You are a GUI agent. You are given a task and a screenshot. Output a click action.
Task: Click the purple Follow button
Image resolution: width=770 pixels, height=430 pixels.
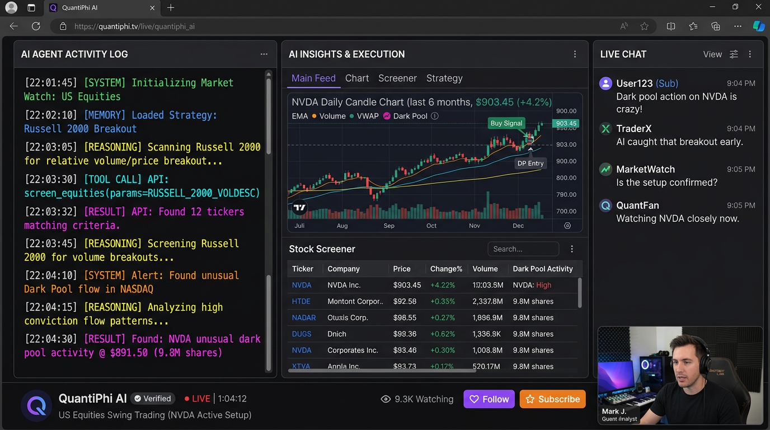coord(489,399)
